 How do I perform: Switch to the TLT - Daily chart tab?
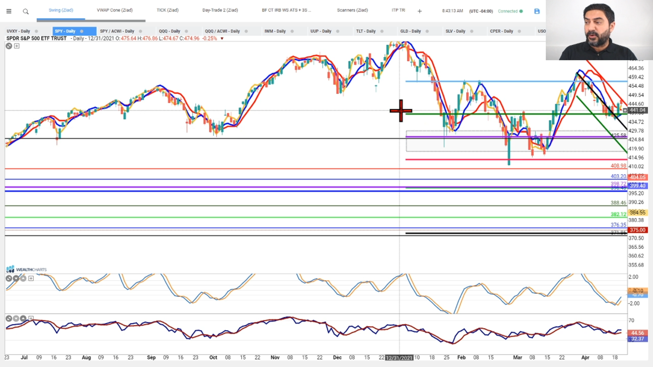pos(366,31)
